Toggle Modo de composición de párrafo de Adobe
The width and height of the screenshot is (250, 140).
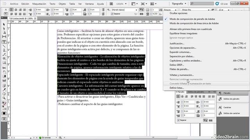click(192, 19)
